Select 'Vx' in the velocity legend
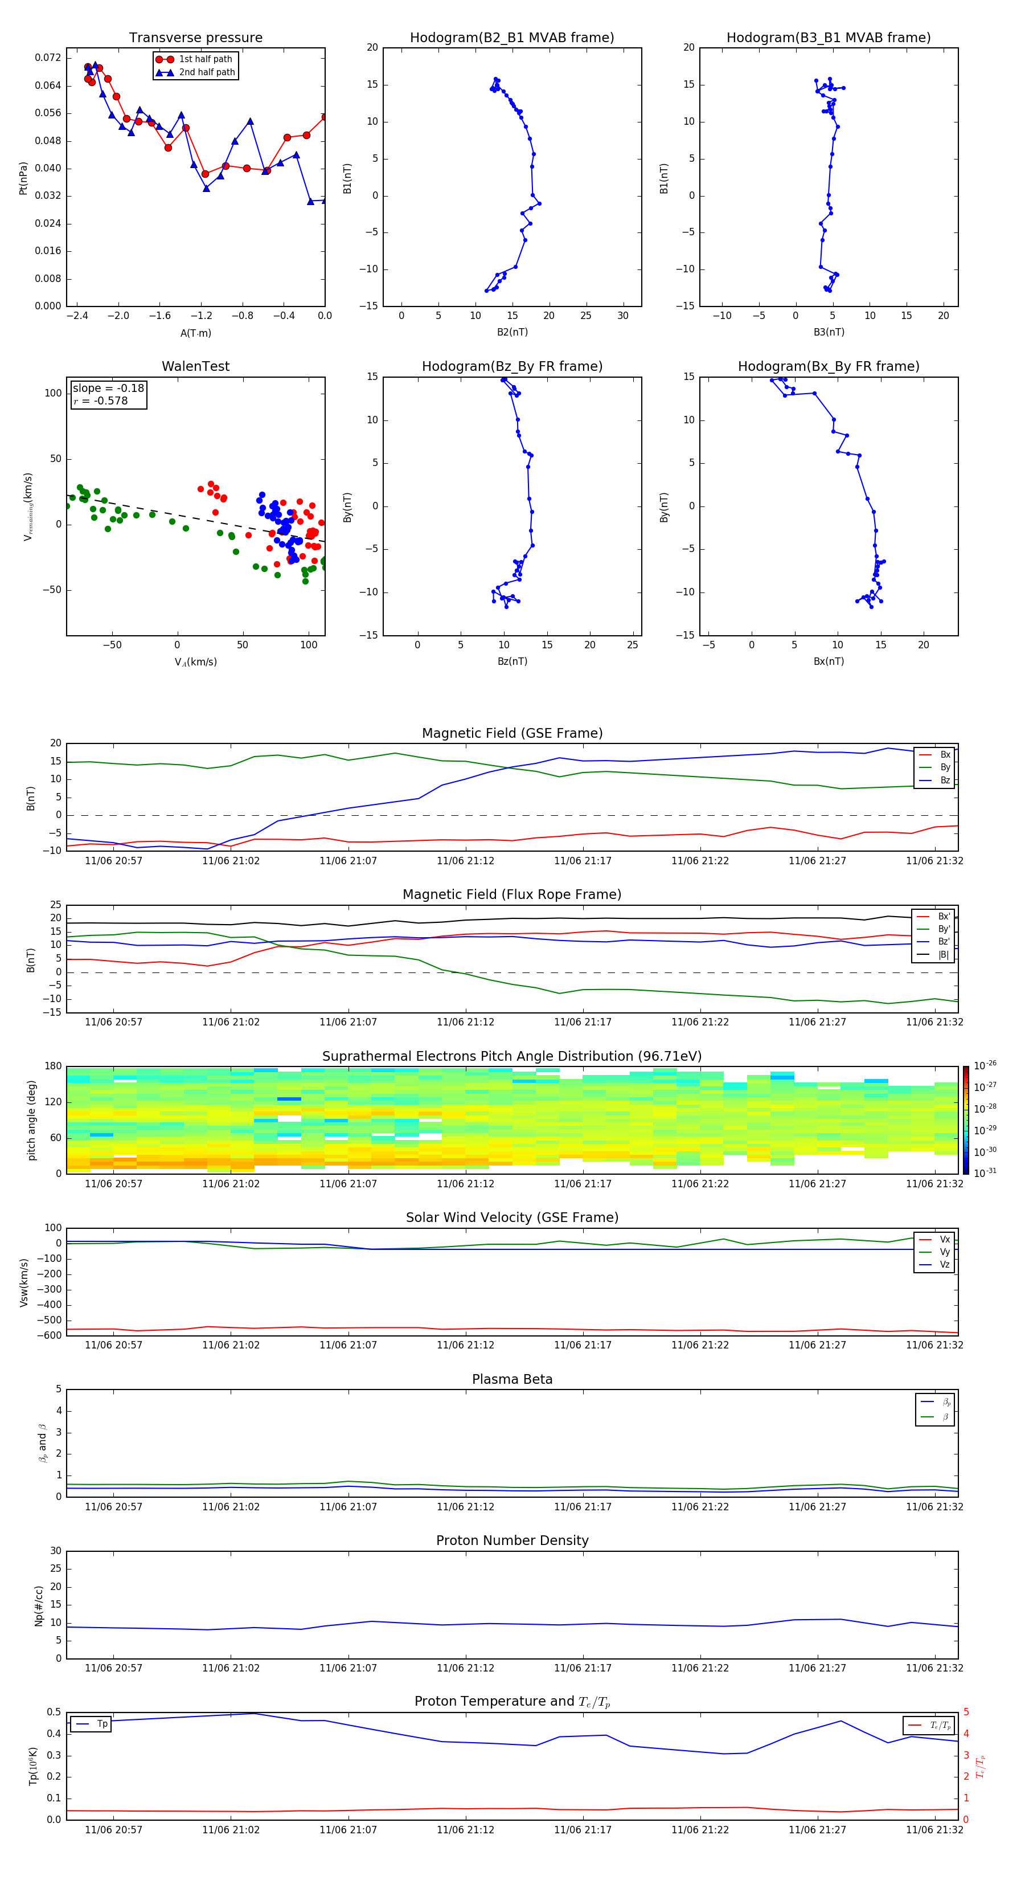1025x1880 pixels. click(934, 1239)
